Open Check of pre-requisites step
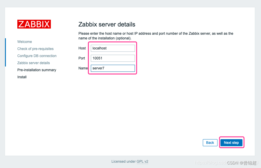This screenshot has height=168, width=261. 36,49
